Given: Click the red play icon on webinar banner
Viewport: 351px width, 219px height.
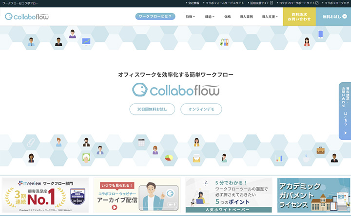Looking at the screenshot, I should tap(115, 207).
